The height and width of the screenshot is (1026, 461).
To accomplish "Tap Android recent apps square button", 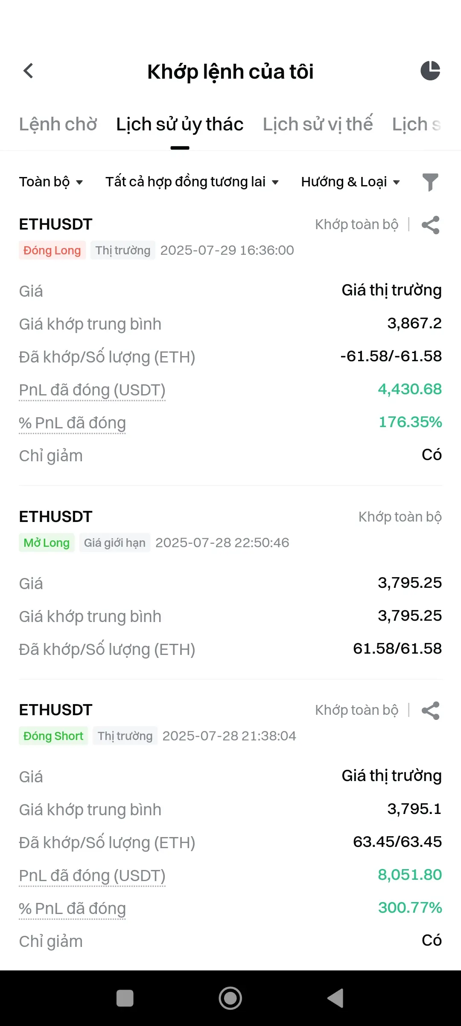I will coord(125,998).
